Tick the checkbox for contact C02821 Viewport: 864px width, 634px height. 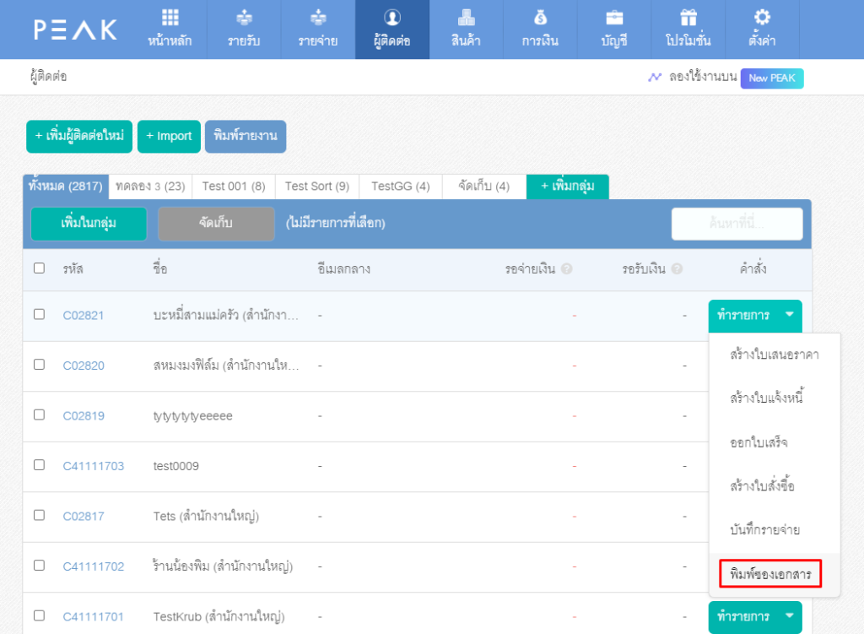tap(39, 314)
